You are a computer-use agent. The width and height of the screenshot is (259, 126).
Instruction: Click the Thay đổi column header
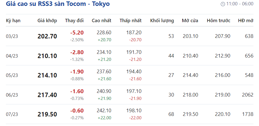(74, 20)
